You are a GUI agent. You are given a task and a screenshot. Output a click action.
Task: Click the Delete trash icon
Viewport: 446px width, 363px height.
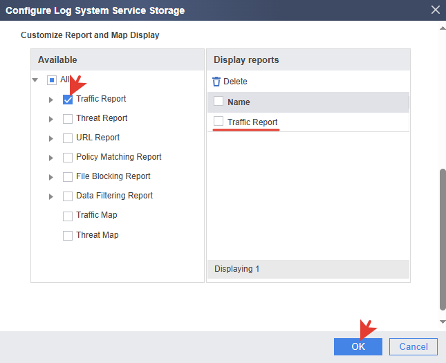pyautogui.click(x=216, y=82)
